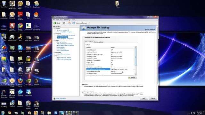
Task: Switch to the Global Settings tab
Action: pos(89,42)
